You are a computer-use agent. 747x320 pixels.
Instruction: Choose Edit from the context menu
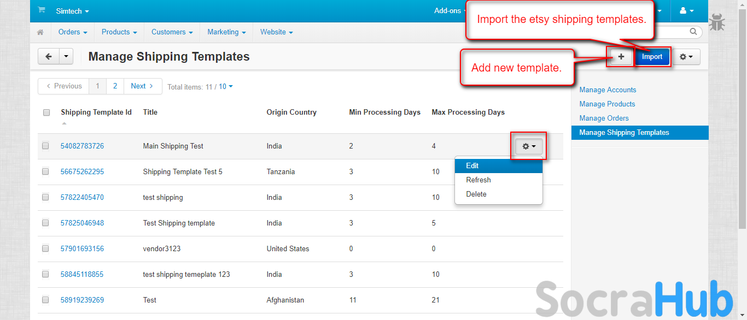(472, 165)
